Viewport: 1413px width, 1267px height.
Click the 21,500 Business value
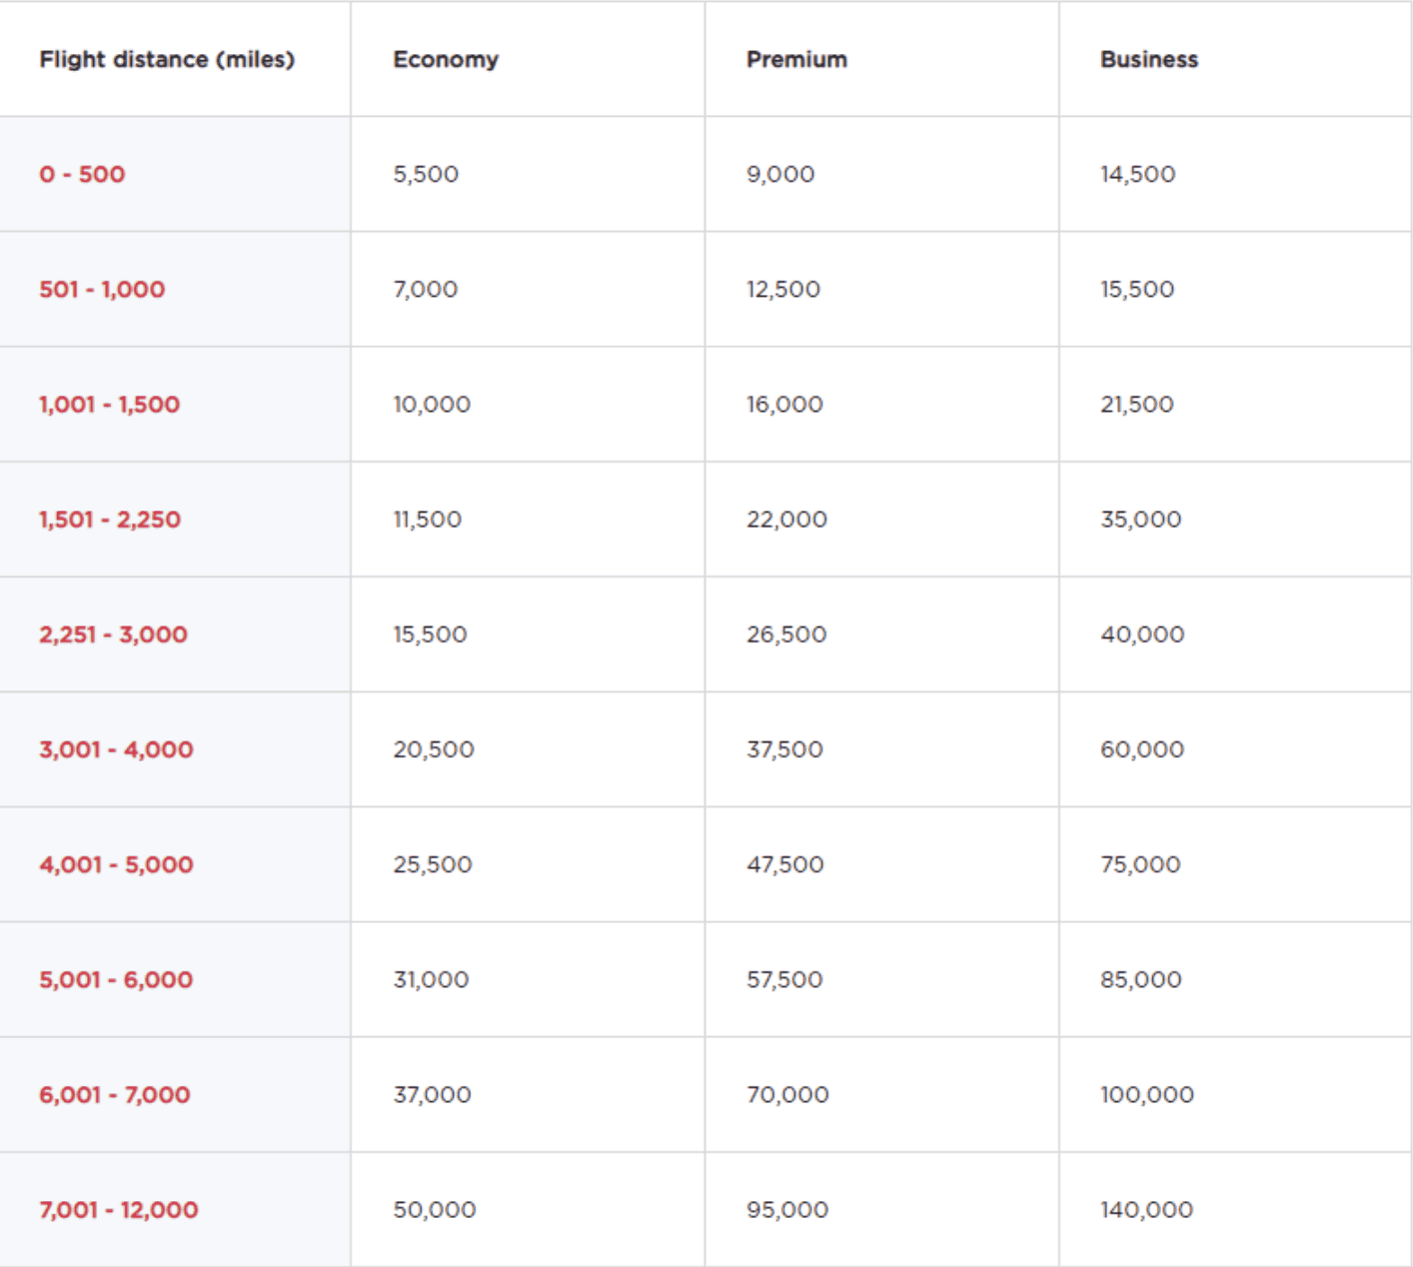[1137, 405]
